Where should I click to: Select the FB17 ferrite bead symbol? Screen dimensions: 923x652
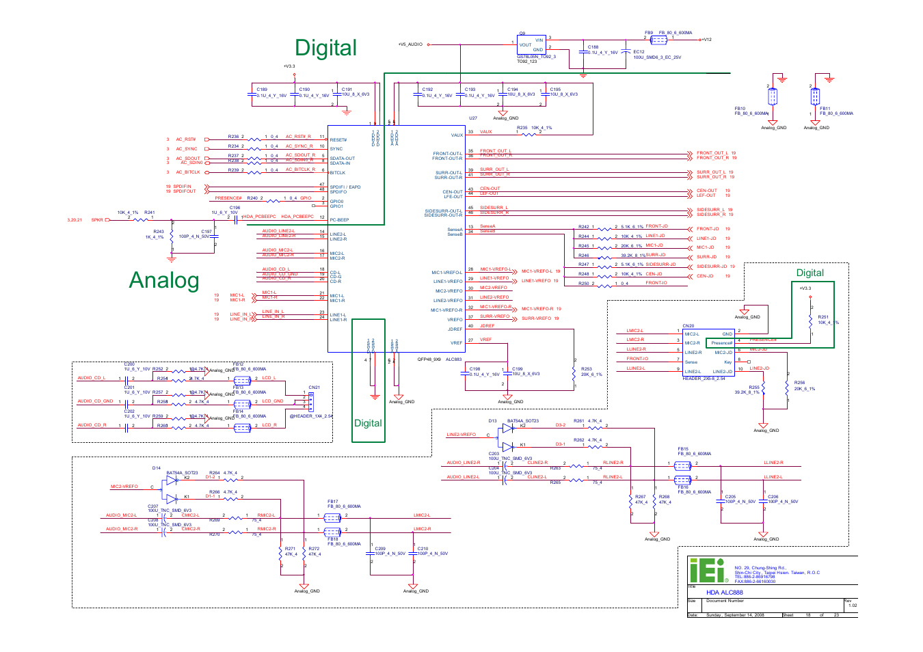tap(332, 517)
